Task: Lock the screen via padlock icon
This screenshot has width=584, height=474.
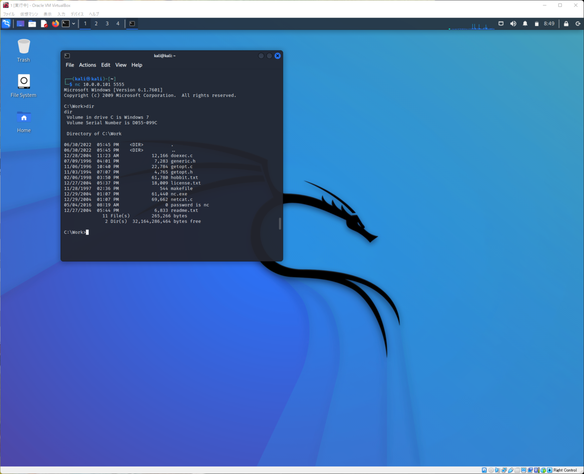Action: coord(566,23)
